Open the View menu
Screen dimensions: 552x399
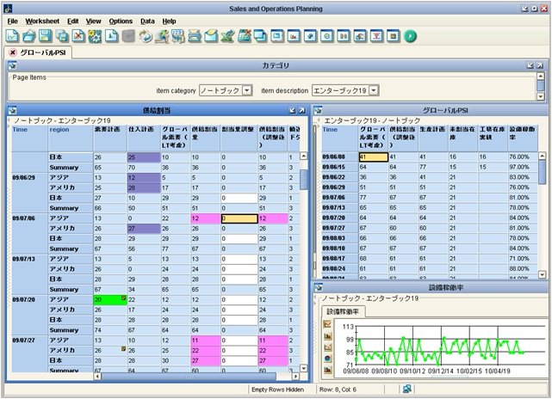coord(94,21)
